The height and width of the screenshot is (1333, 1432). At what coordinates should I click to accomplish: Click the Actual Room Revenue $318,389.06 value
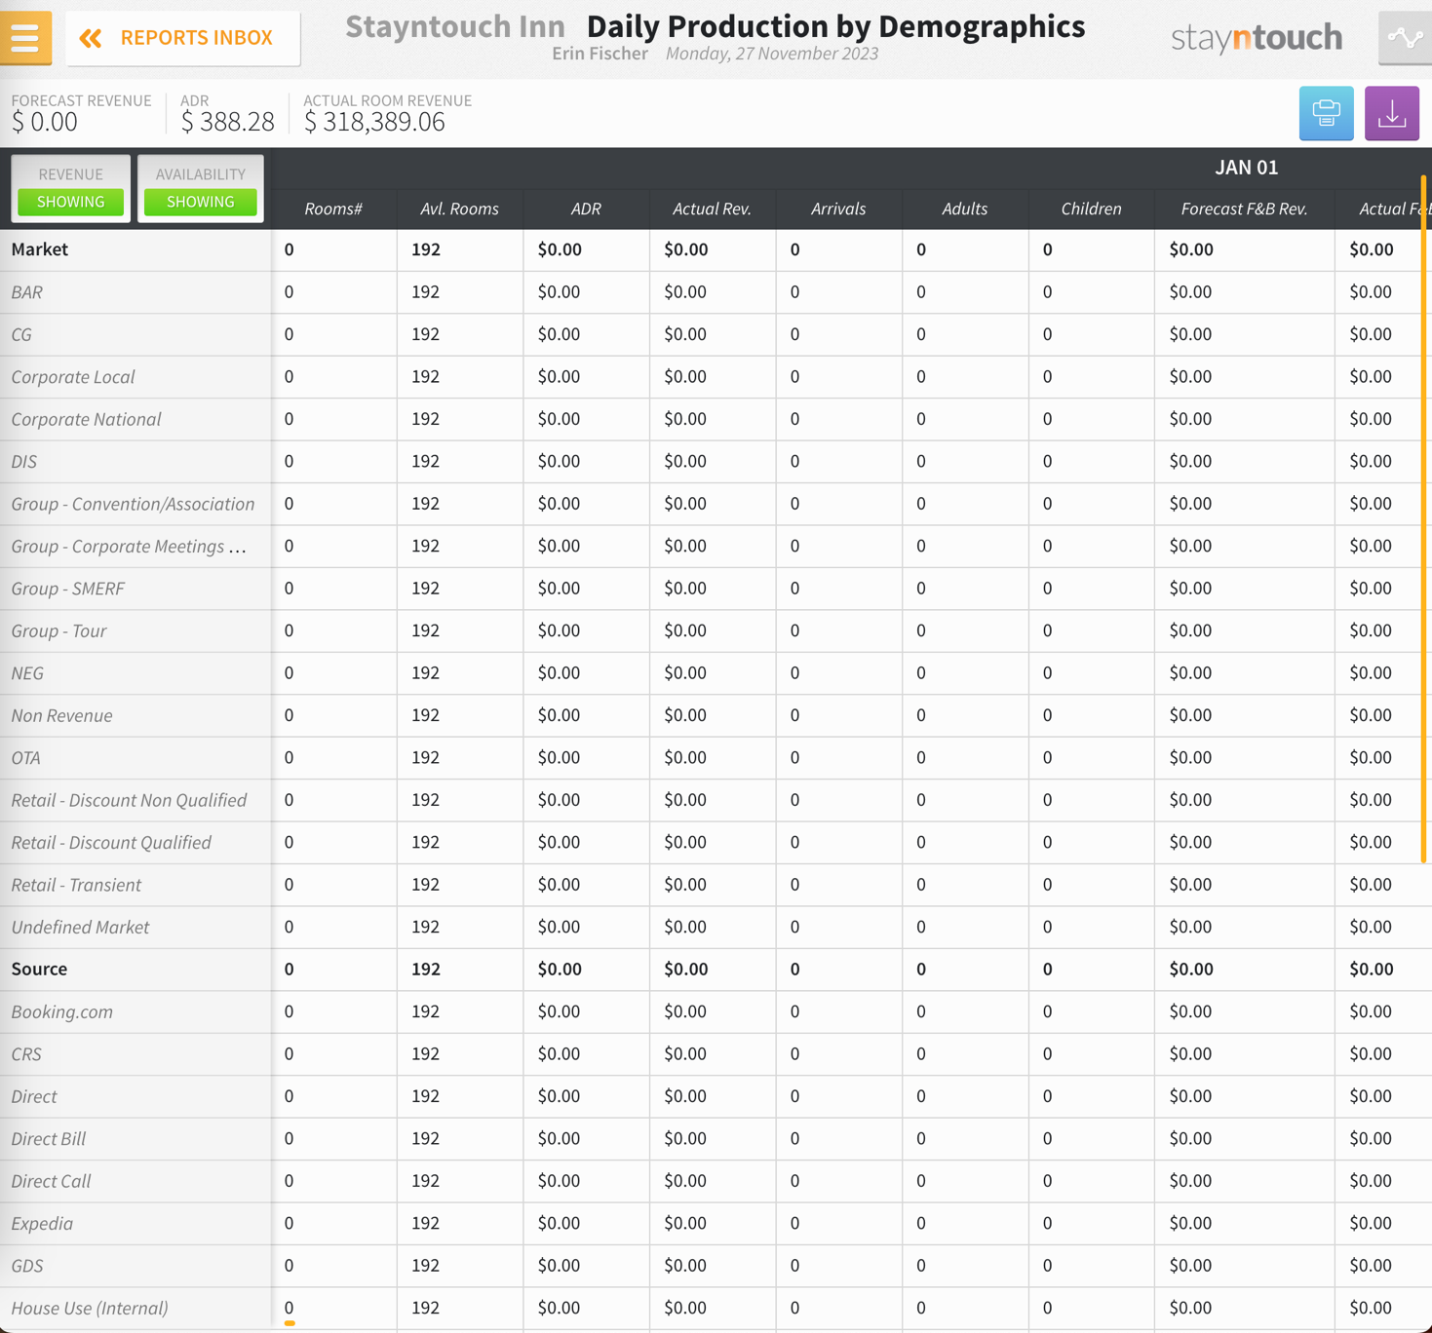[x=374, y=122]
